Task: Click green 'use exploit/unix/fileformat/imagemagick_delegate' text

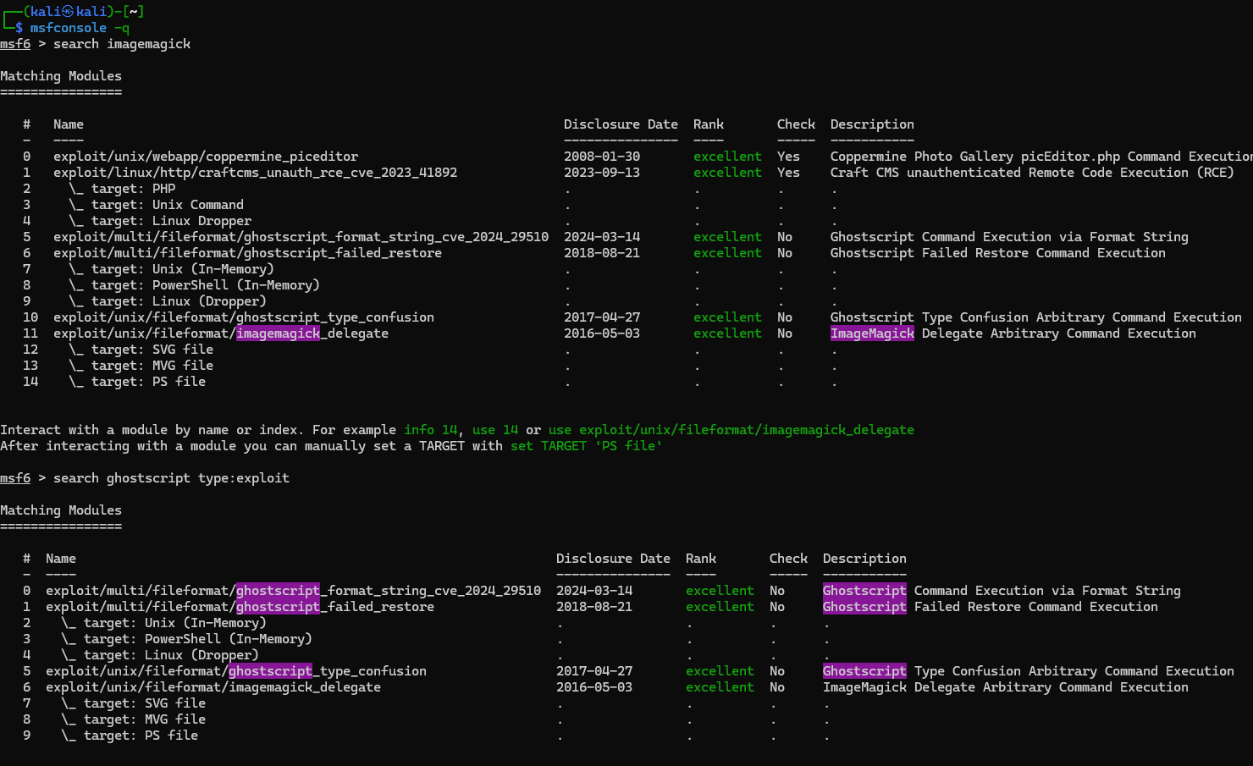Action: (x=731, y=430)
